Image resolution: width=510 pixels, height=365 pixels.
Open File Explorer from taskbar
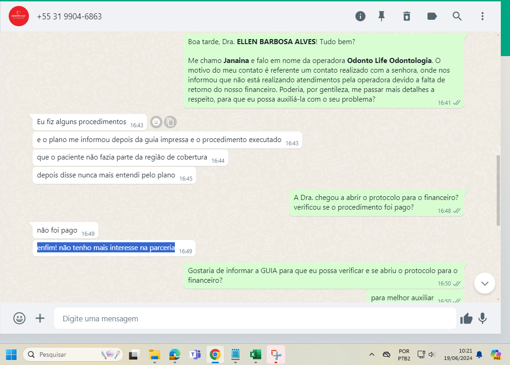[x=155, y=354]
